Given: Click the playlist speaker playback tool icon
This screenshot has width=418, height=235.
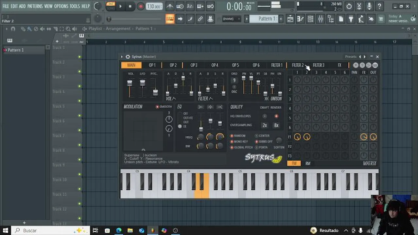Looking at the screenshot, I should coord(75,29).
